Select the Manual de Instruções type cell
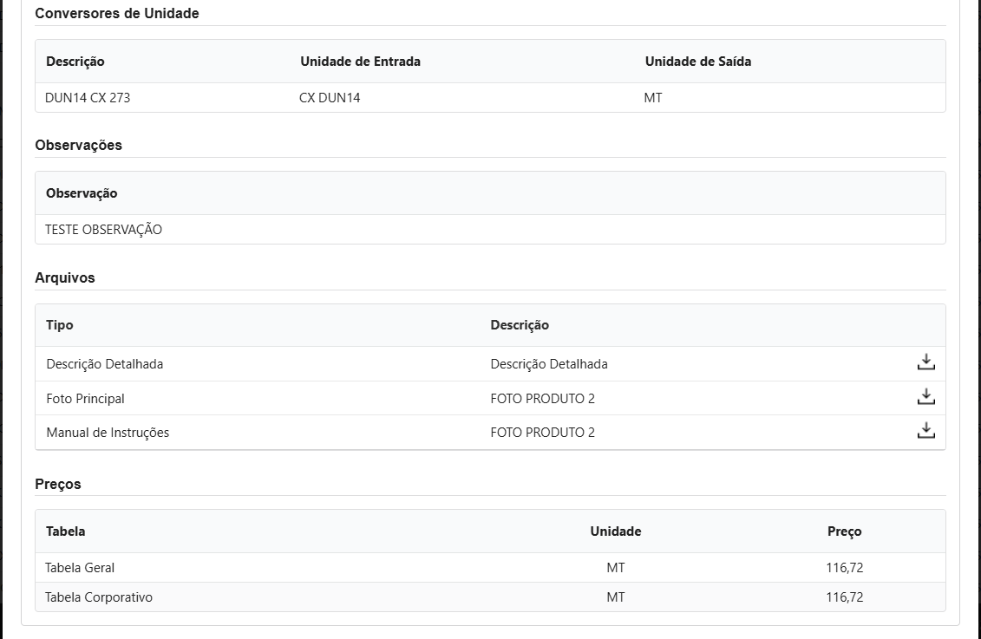Screen dimensions: 981x639 [108, 433]
